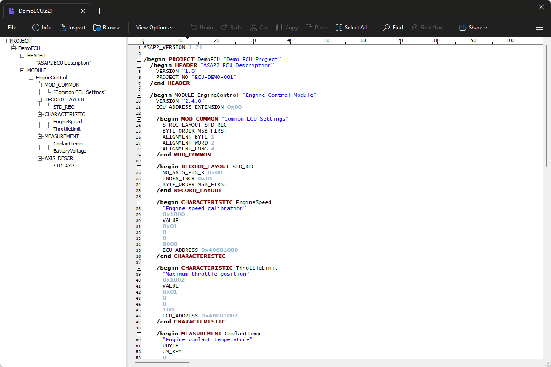
Task: Click the Inspect tool
Action: coord(73,28)
